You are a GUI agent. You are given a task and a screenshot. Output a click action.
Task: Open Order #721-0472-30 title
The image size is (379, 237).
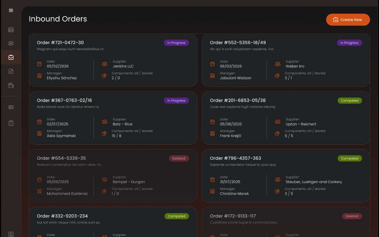pyautogui.click(x=60, y=43)
